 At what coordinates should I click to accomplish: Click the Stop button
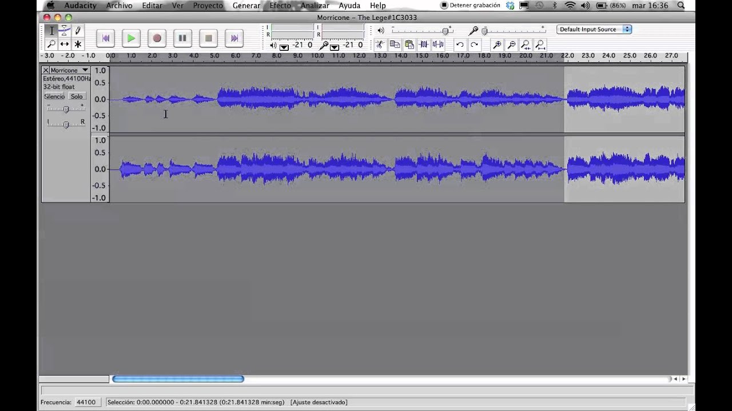point(208,38)
